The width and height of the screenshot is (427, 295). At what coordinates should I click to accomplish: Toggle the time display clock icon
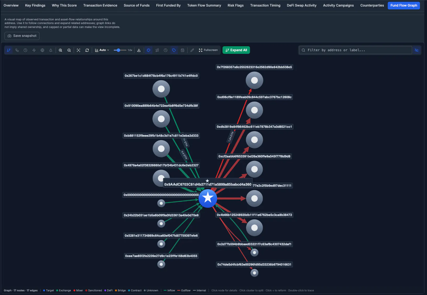tap(166, 50)
